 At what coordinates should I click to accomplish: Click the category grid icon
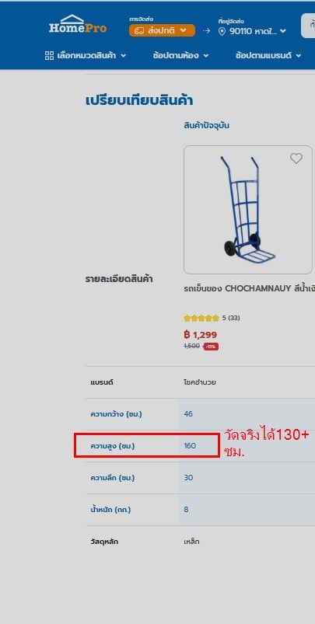click(x=49, y=55)
